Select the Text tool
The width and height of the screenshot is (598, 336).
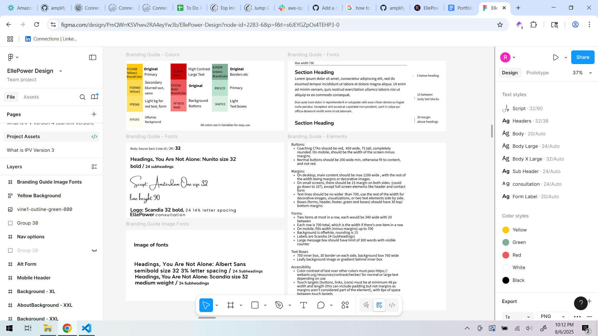[x=304, y=305]
